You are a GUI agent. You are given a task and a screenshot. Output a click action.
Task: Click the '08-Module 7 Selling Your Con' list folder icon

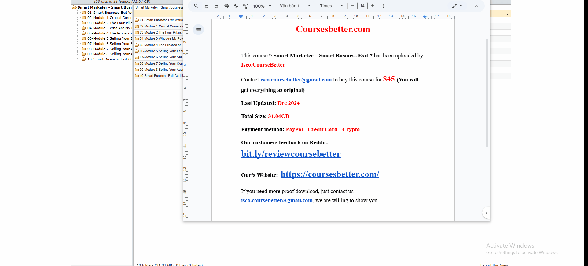point(137,64)
